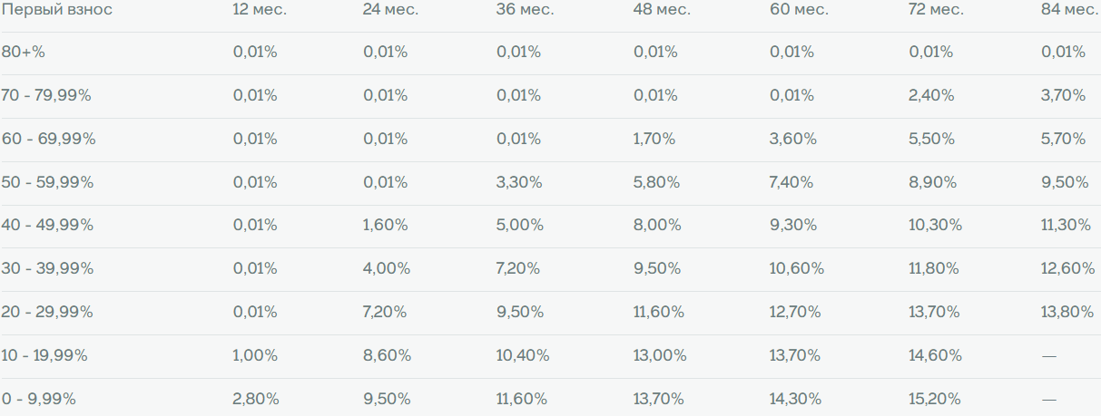
Task: Click the "84 мес." column header
Action: pyautogui.click(x=1069, y=9)
